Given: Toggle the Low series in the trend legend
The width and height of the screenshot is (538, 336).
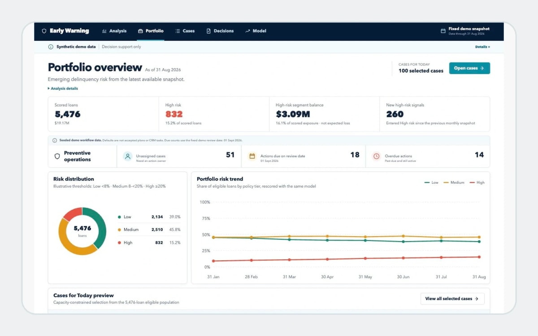Looking at the screenshot, I should pos(431,183).
